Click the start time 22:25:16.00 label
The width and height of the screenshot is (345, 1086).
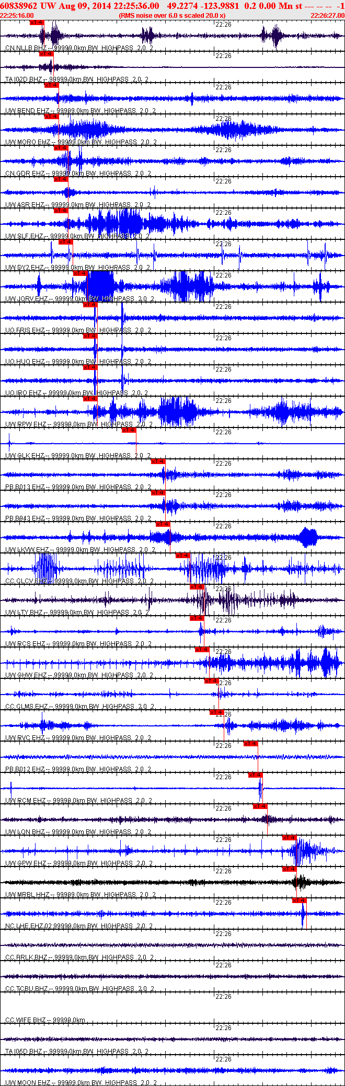(17, 16)
